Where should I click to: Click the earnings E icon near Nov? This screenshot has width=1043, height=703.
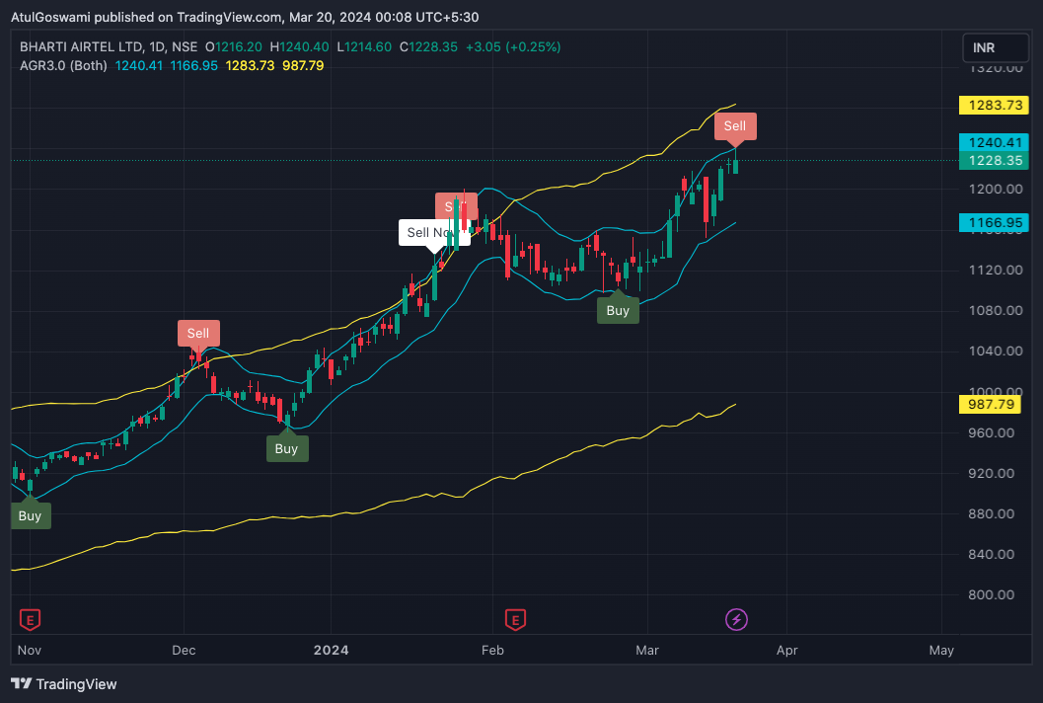30,620
